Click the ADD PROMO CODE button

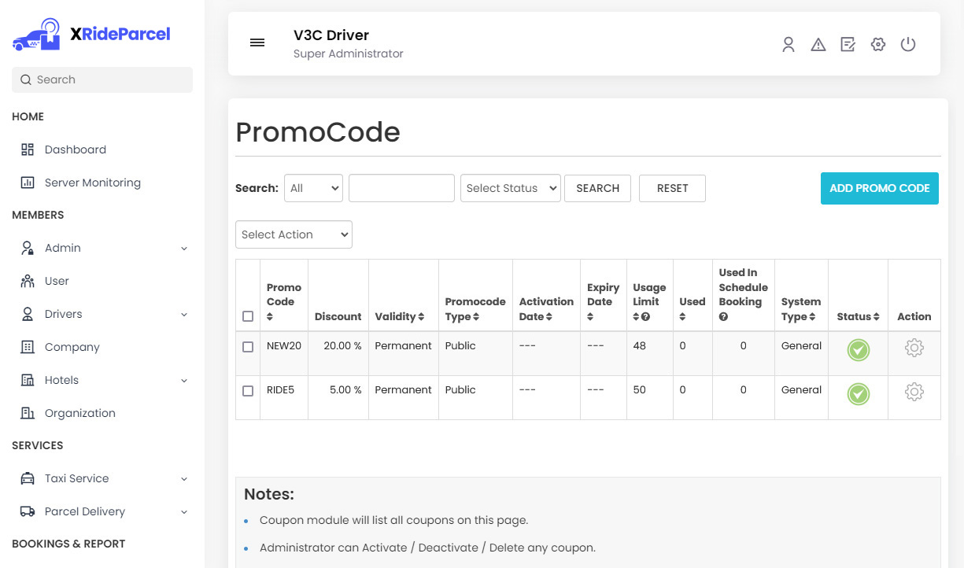click(879, 188)
